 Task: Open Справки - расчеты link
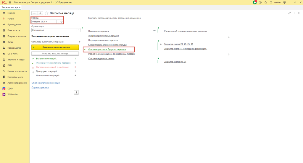click(40, 87)
